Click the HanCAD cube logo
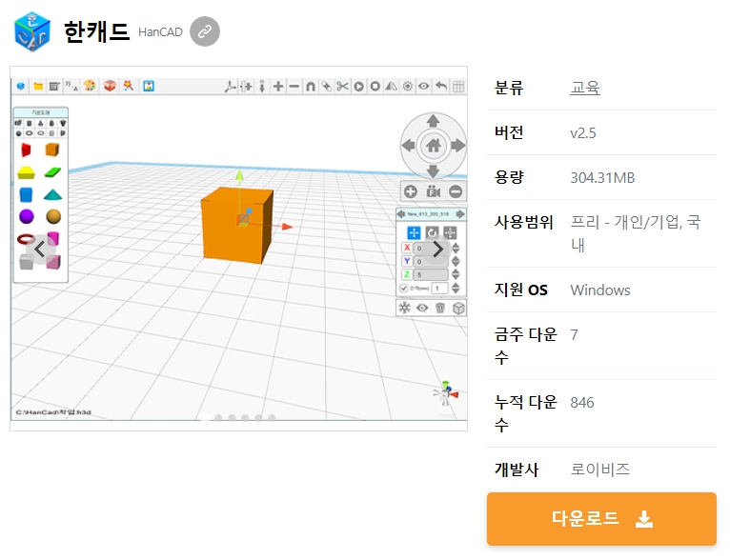Viewport: 730px width, 560px height. click(32, 31)
